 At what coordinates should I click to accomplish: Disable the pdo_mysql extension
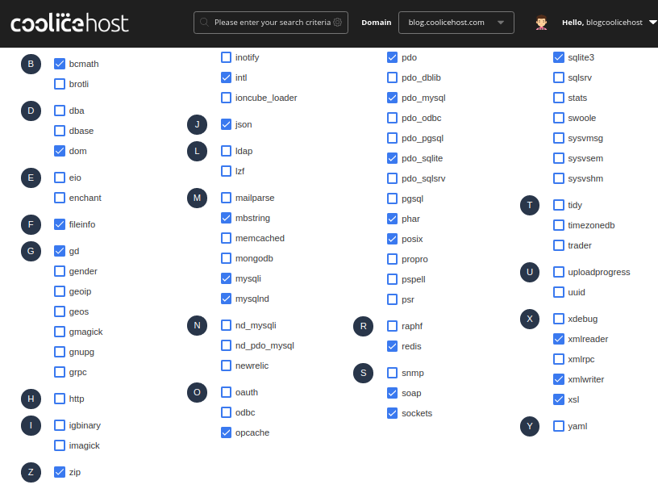393,98
